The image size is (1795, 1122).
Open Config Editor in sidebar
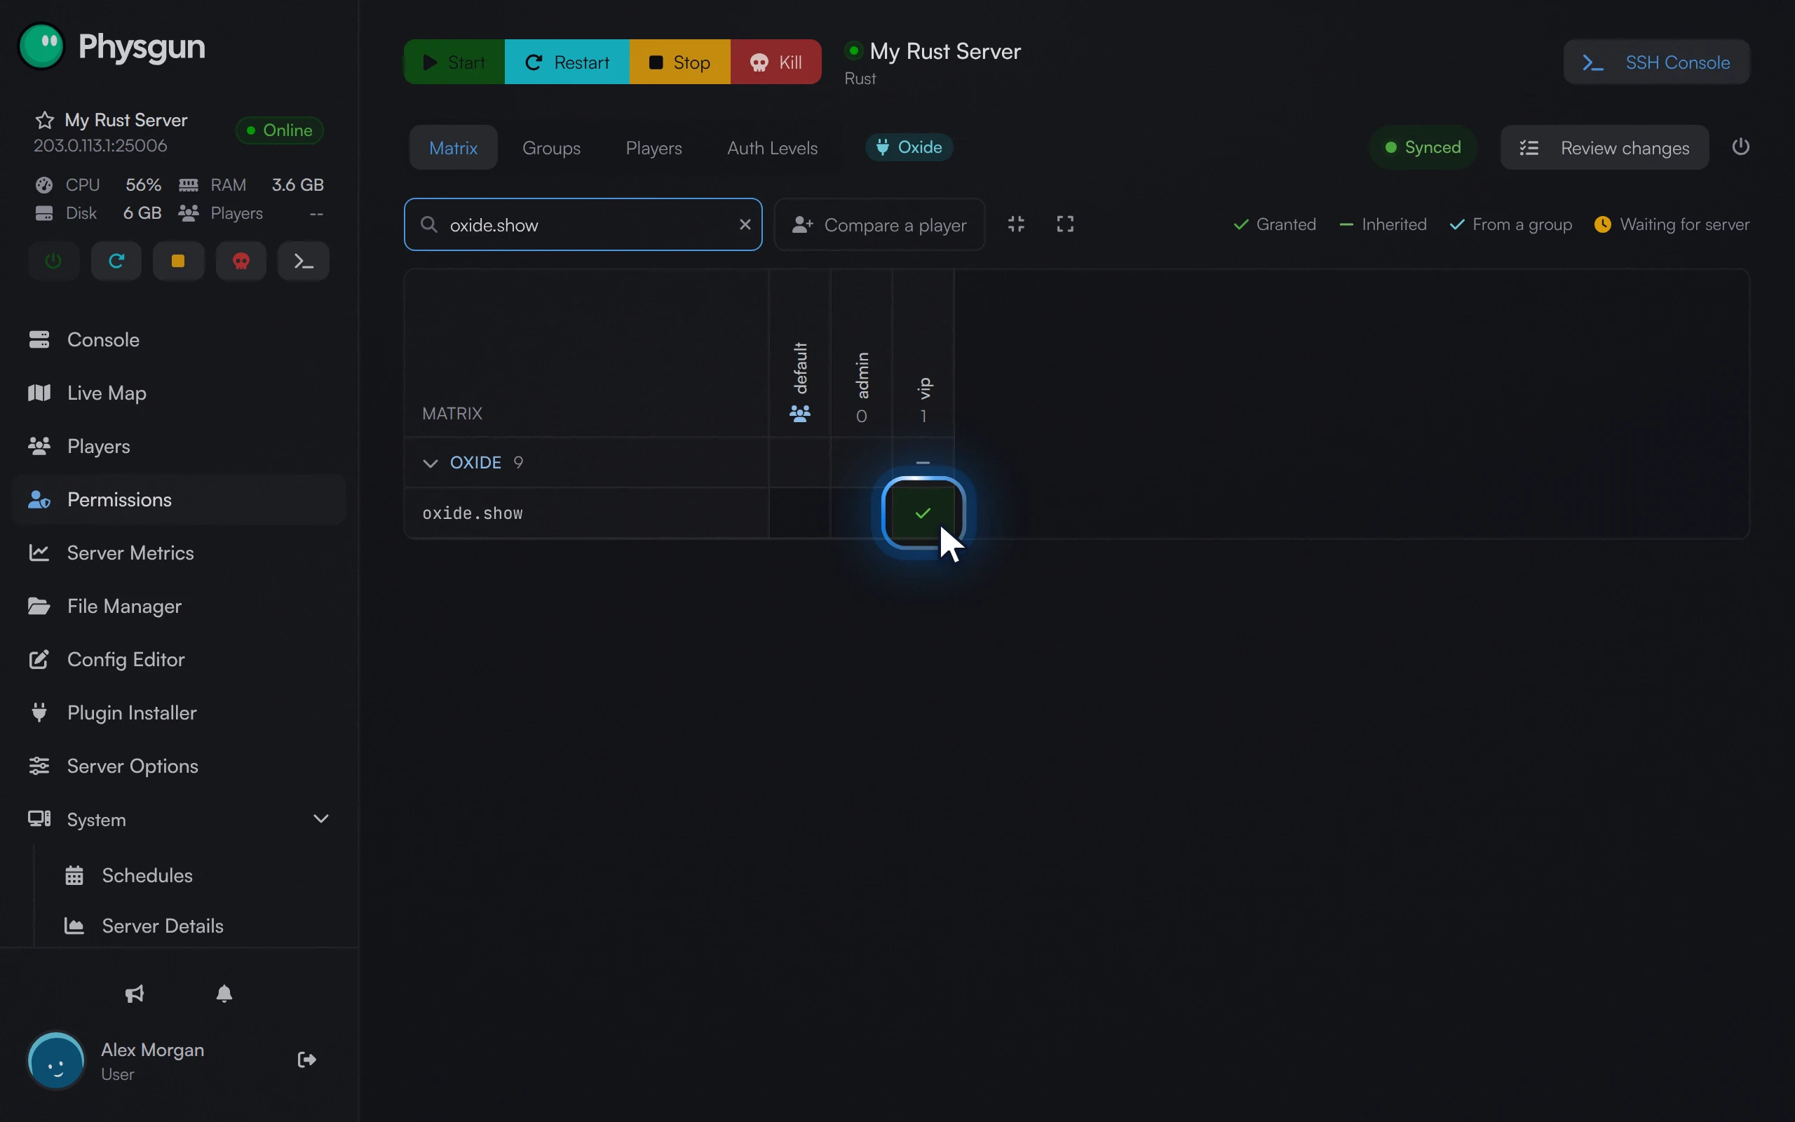pos(178,659)
